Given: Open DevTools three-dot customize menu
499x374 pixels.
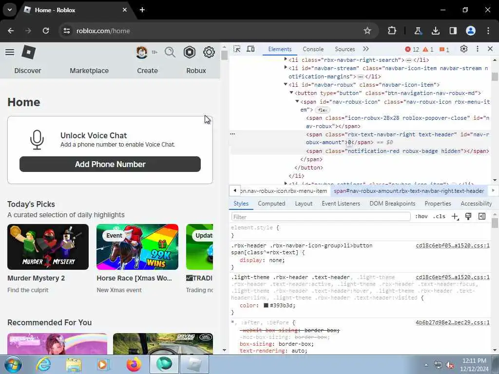Looking at the screenshot, I should (x=478, y=49).
